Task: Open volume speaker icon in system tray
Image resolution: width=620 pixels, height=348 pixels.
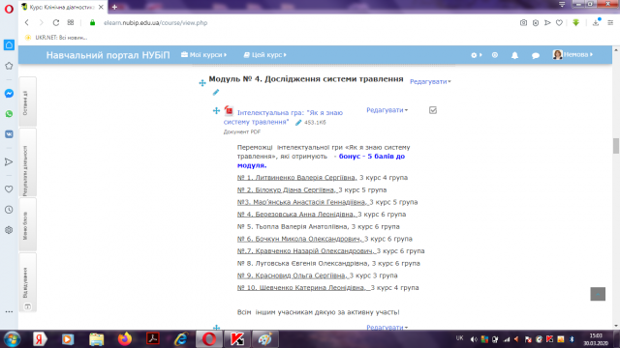Action: point(474,339)
